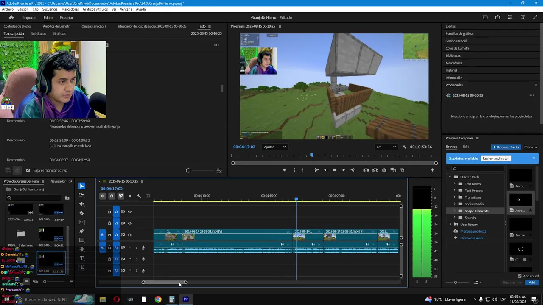Hide track V2 output with eye icon
Viewport: 543px width, 305px height.
pyautogui.click(x=130, y=223)
